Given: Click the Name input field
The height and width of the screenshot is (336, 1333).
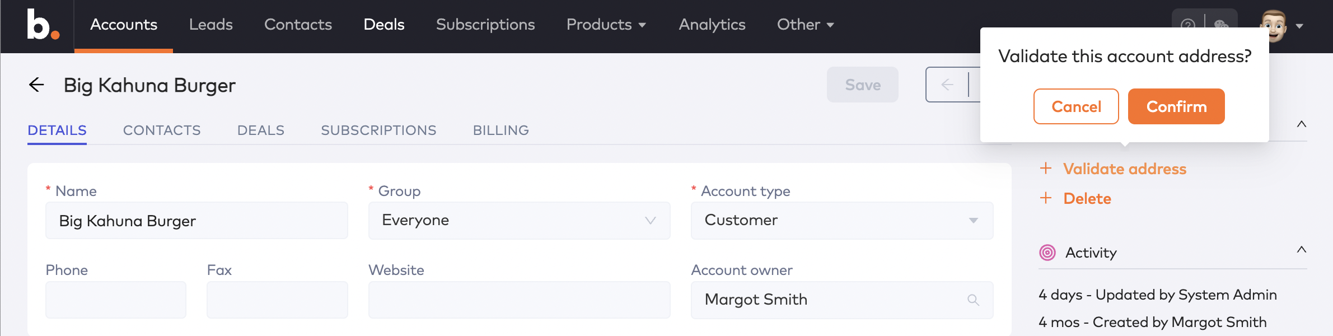Looking at the screenshot, I should tap(197, 221).
